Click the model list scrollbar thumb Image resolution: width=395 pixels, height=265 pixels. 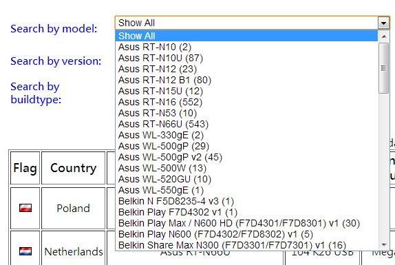[x=384, y=68]
